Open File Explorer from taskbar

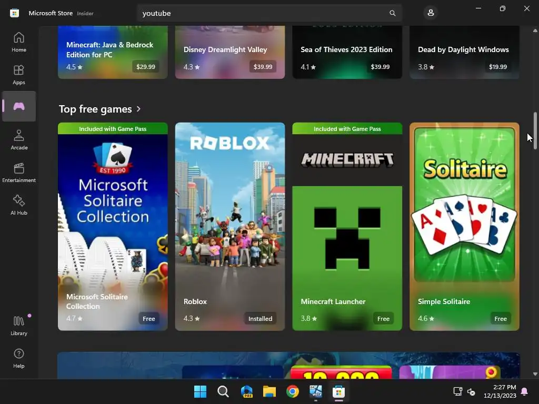(269, 391)
